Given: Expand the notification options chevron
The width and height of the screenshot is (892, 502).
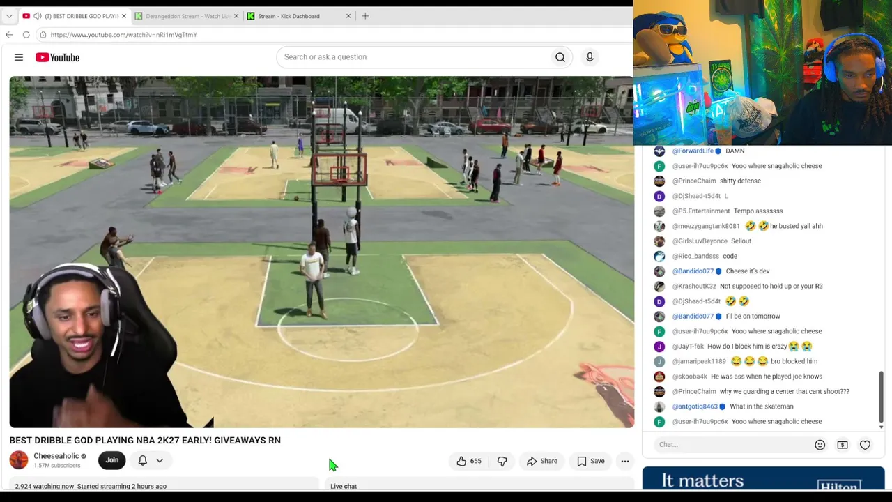Looking at the screenshot, I should coord(160,460).
